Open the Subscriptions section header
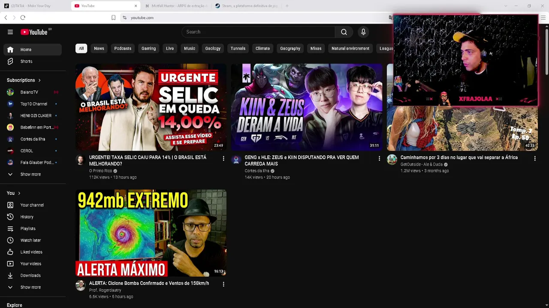This screenshot has width=549, height=308. pos(24,80)
